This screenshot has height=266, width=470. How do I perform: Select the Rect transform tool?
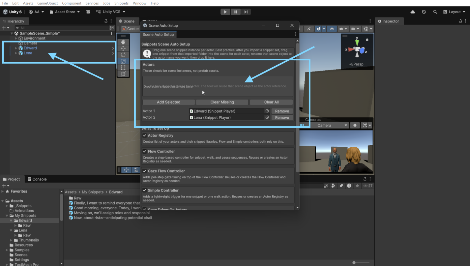point(123,68)
